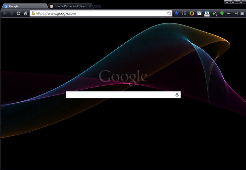
Task: Open the home page via the house icon
Action: point(25,13)
